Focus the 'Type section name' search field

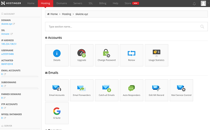coord(126,27)
